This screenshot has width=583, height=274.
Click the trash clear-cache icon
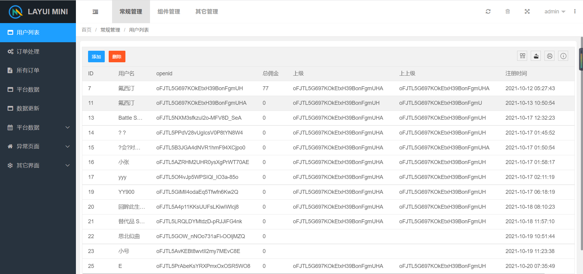coord(507,12)
